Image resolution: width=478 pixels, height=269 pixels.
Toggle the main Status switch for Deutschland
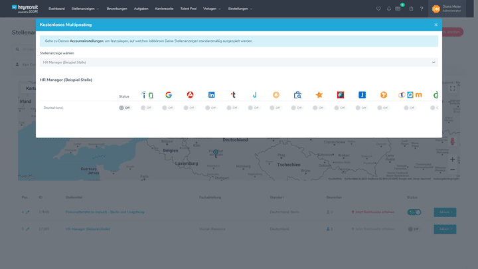124,107
